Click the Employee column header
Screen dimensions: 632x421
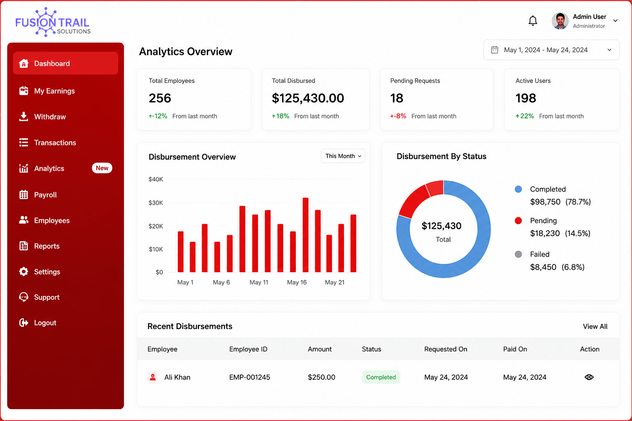click(x=163, y=349)
